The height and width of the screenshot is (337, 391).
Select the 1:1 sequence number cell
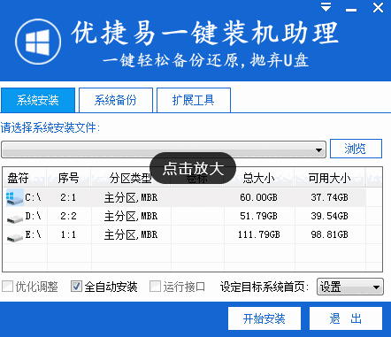click(68, 234)
